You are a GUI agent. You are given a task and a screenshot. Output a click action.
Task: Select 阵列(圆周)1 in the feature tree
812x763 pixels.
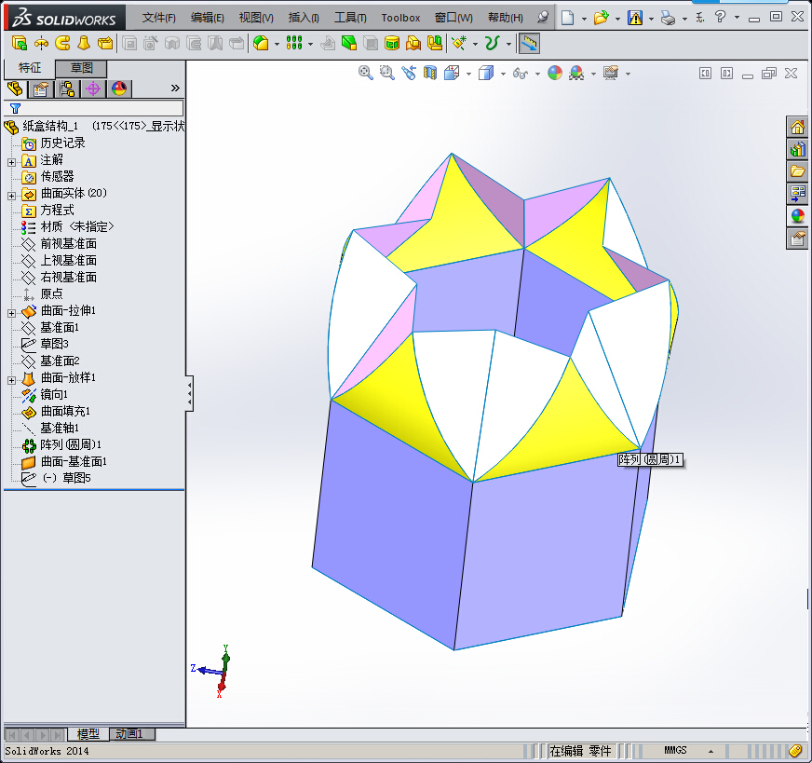coord(71,445)
